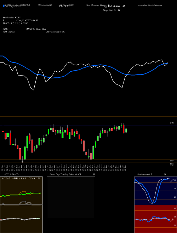177x233 pixels.
Task: Click the empty intraday trading price chart box
Action: point(71,198)
